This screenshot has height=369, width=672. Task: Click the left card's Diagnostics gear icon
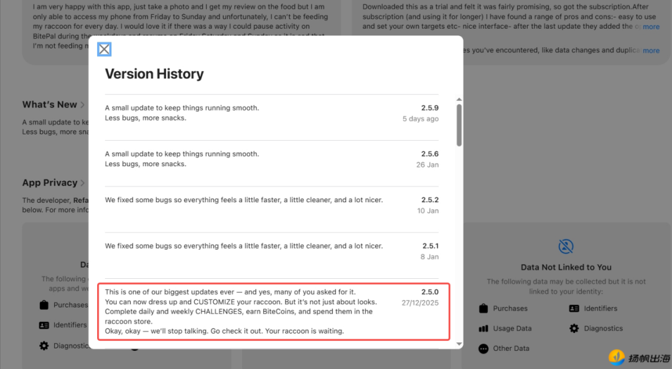pos(44,346)
